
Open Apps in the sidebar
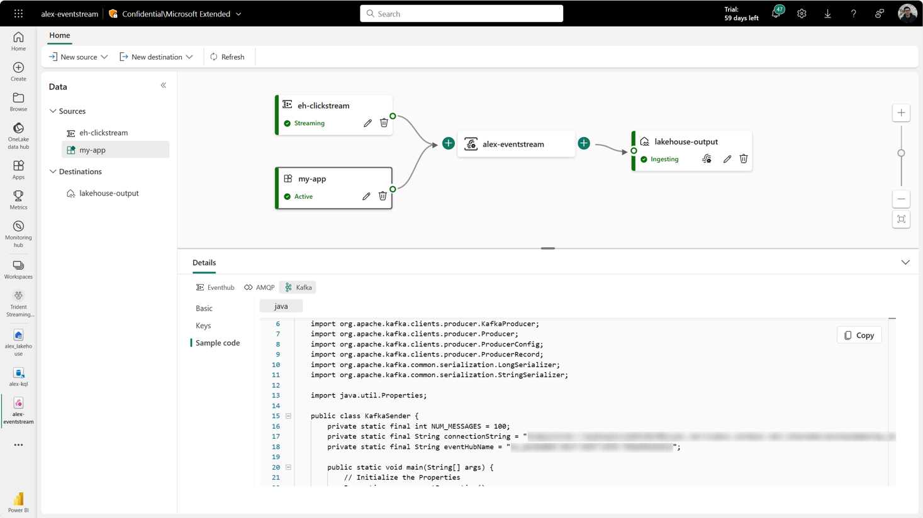(18, 170)
